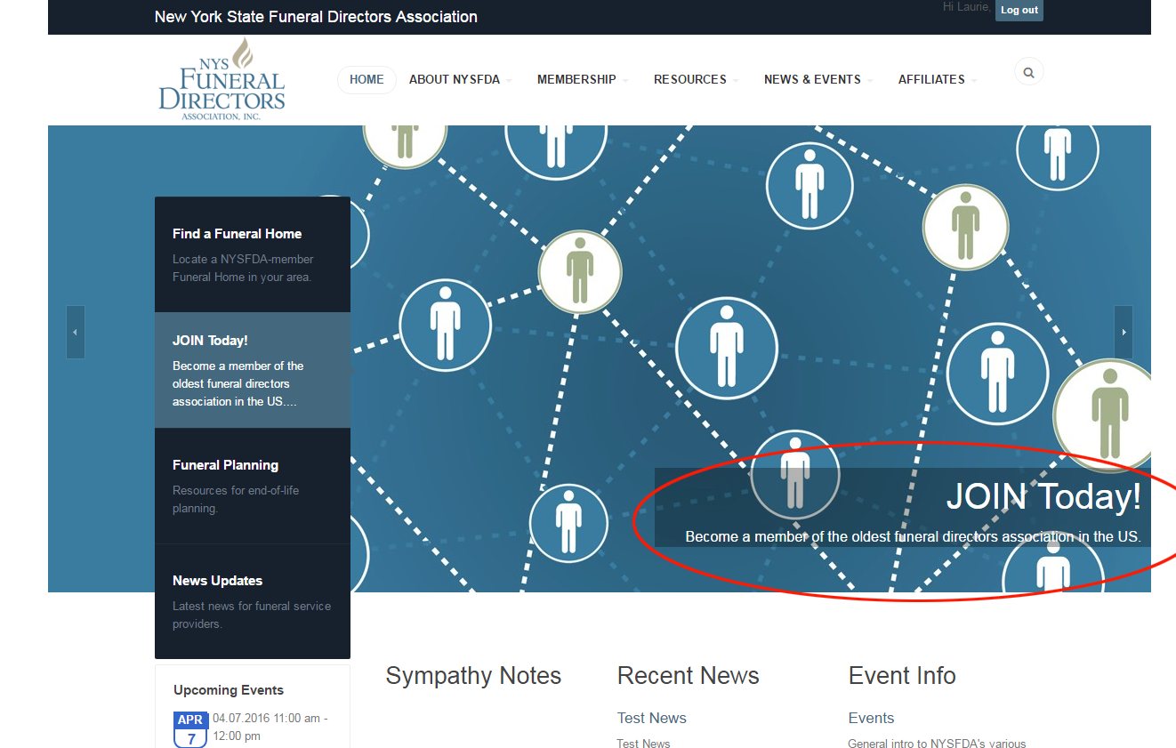Expand the AFFILIATES dropdown arrow
The height and width of the screenshot is (748, 1176).
(974, 81)
